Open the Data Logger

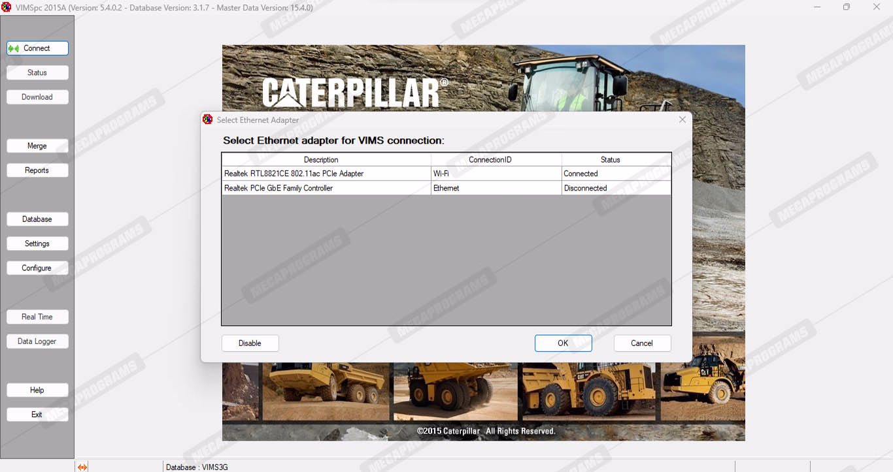(37, 341)
